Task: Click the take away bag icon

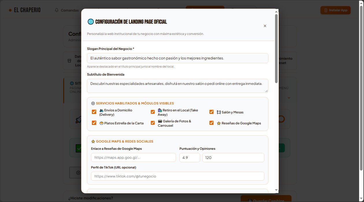Action: click(160, 110)
